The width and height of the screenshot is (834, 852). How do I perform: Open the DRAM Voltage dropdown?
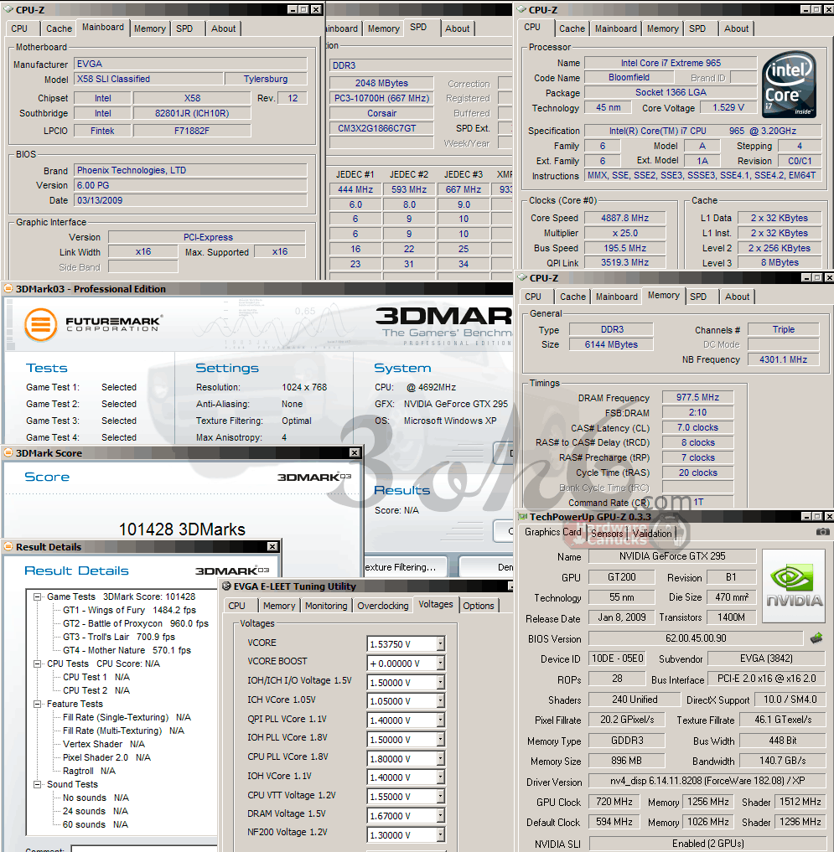pyautogui.click(x=440, y=816)
